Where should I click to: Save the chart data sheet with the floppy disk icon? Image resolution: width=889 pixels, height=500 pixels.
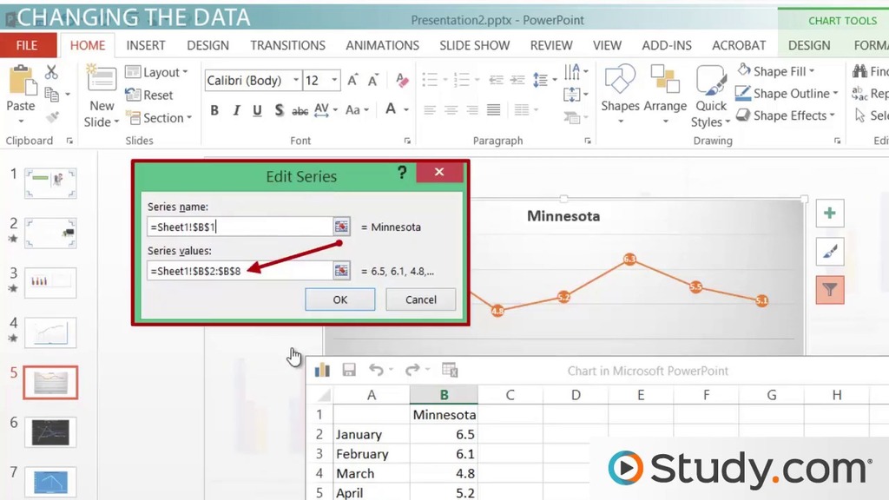pos(349,370)
